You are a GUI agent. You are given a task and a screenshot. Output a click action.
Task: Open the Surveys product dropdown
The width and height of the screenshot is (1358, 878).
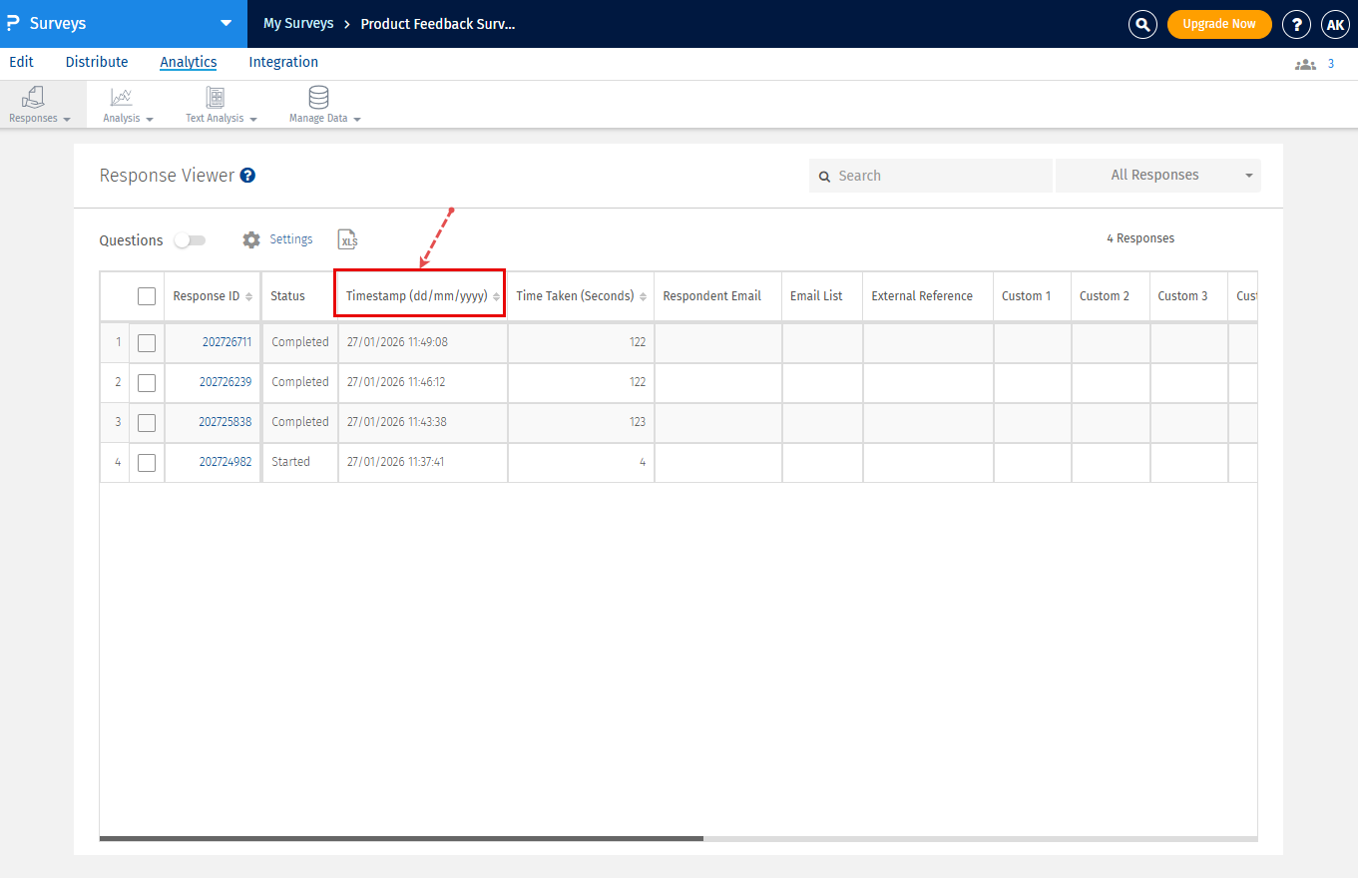[x=226, y=24]
